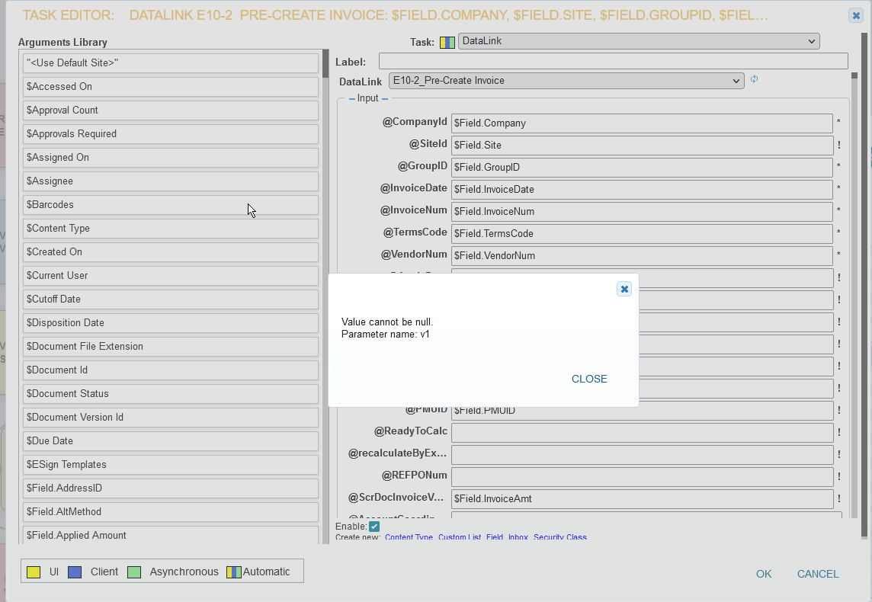
Task: Click the DataLink task type icon next to Task
Action: point(447,42)
